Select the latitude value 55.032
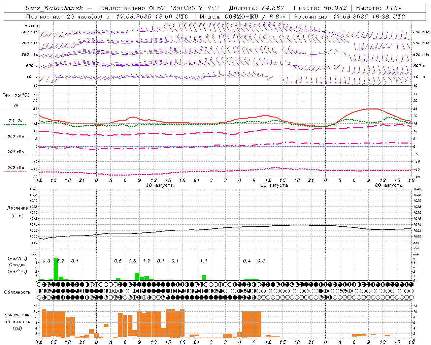 pyautogui.click(x=335, y=8)
